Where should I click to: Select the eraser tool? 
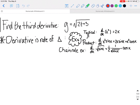tap(93, 6)
